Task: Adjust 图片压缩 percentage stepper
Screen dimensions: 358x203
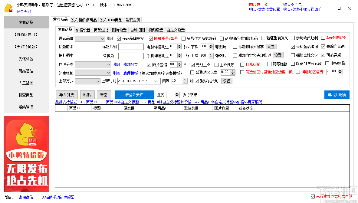Action: (x=179, y=65)
